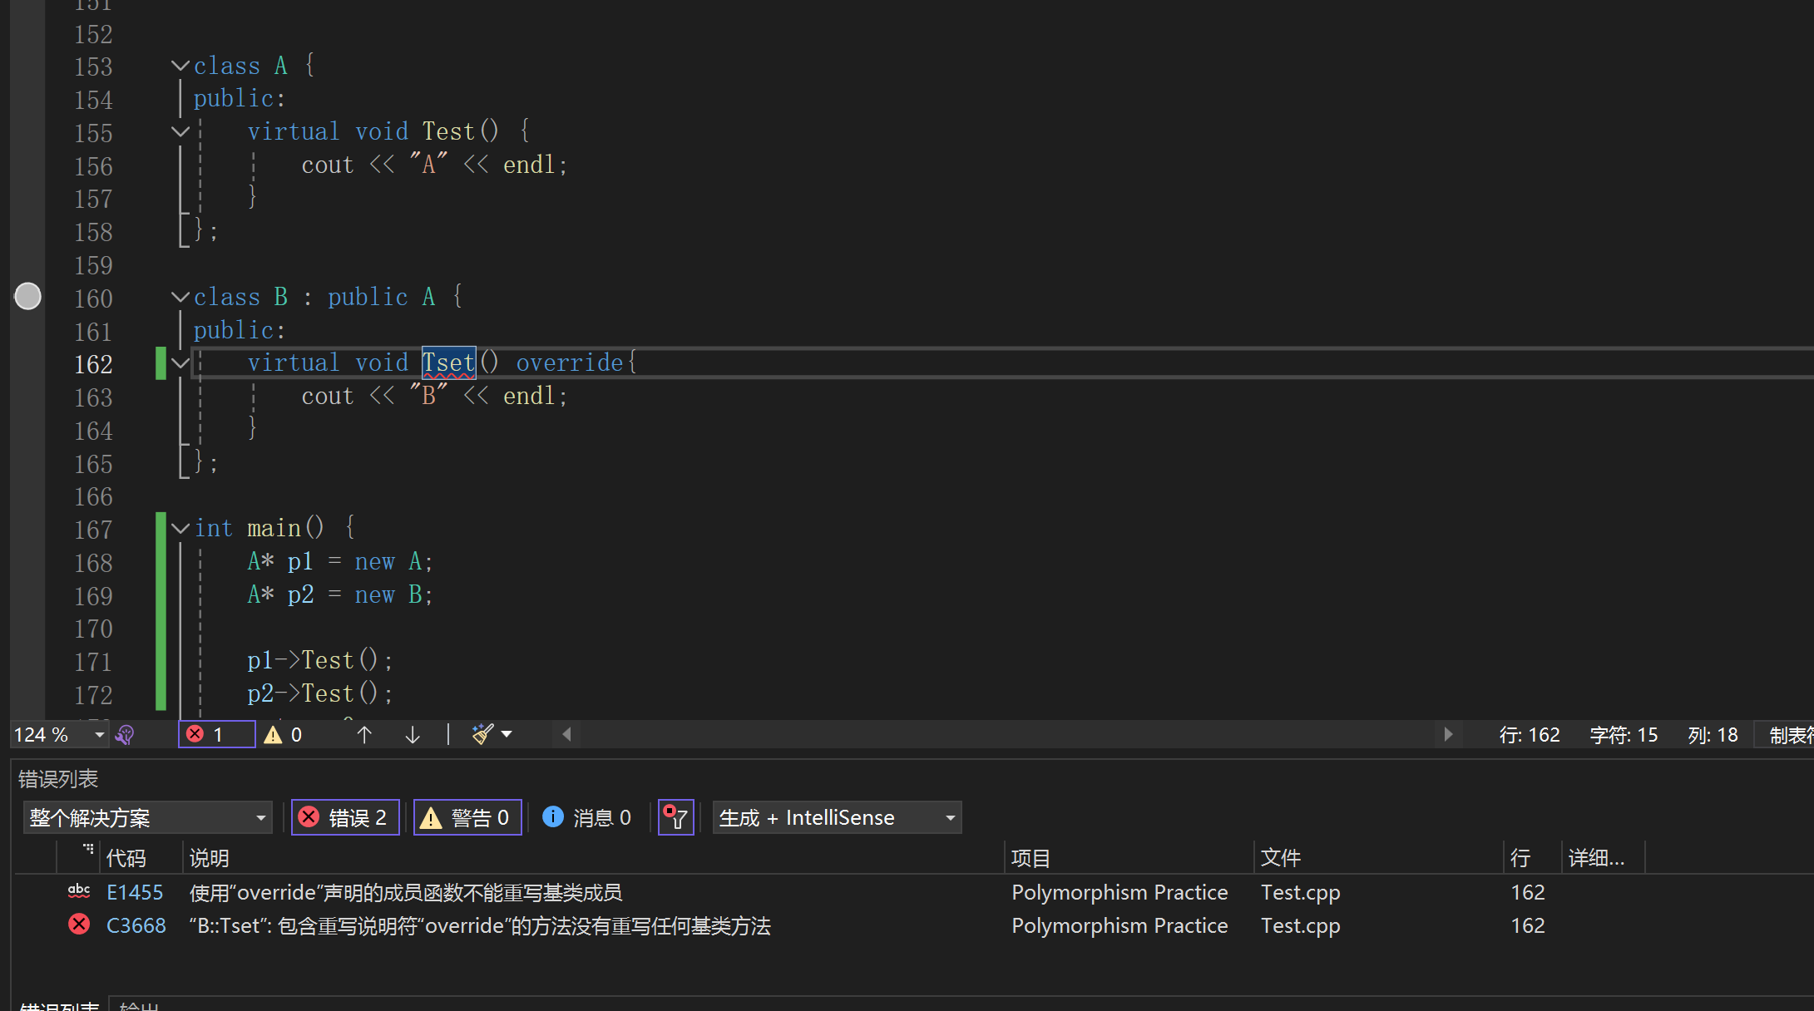Open the 生成 + IntelliSense source dropdown

click(836, 818)
